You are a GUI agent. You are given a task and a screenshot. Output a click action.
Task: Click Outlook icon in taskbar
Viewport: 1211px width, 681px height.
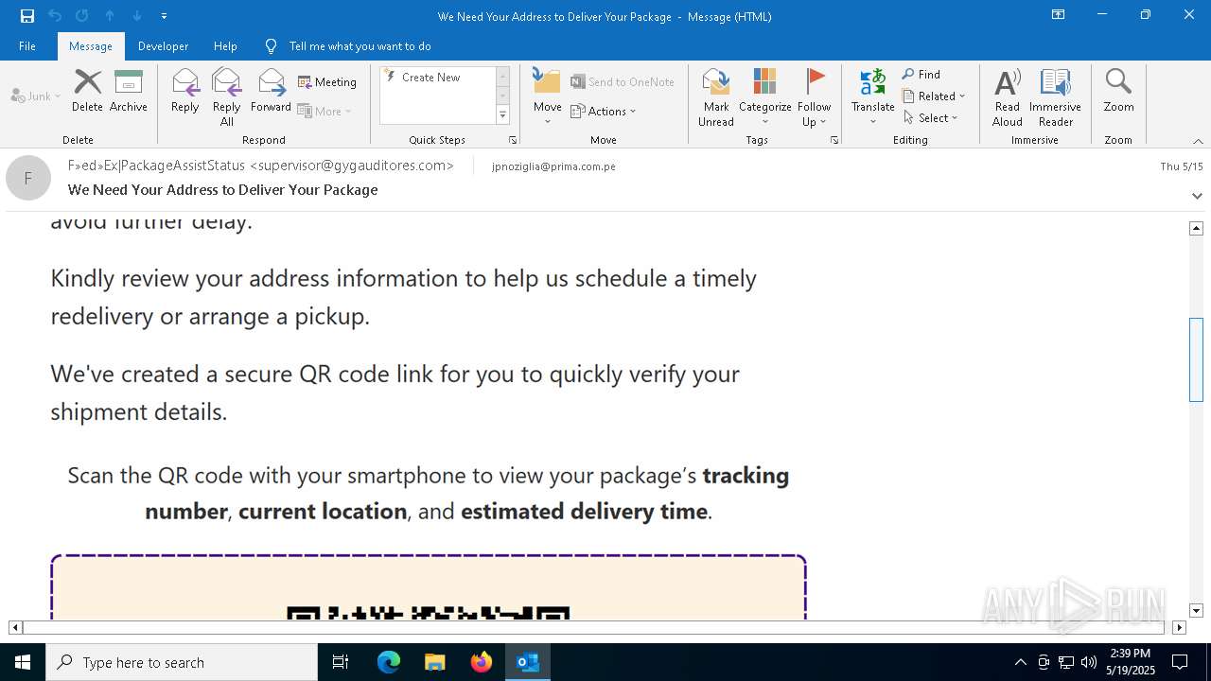pyautogui.click(x=528, y=662)
